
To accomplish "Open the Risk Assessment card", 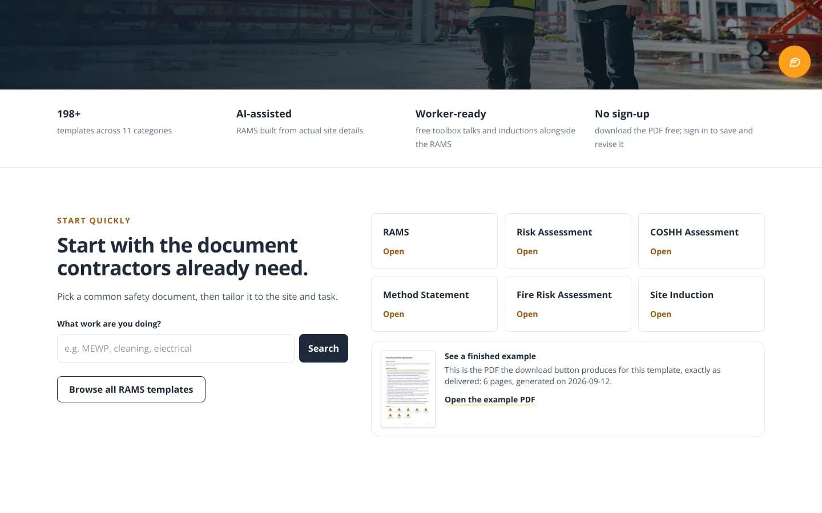I will pyautogui.click(x=568, y=241).
